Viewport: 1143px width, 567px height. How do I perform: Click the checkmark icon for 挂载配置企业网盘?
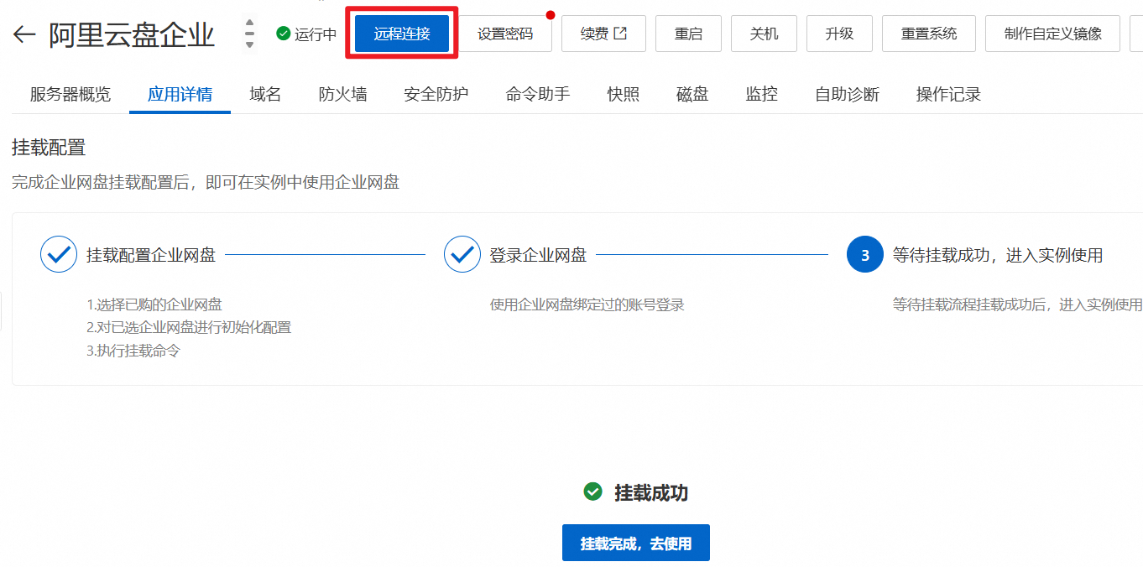click(x=59, y=254)
